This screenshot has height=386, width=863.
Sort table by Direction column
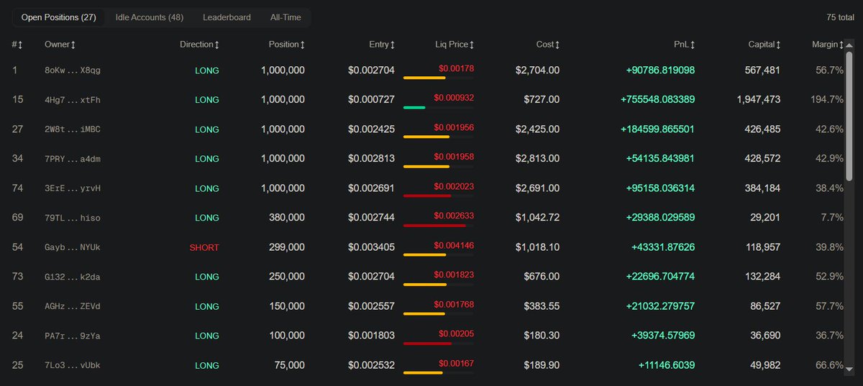pyautogui.click(x=199, y=45)
